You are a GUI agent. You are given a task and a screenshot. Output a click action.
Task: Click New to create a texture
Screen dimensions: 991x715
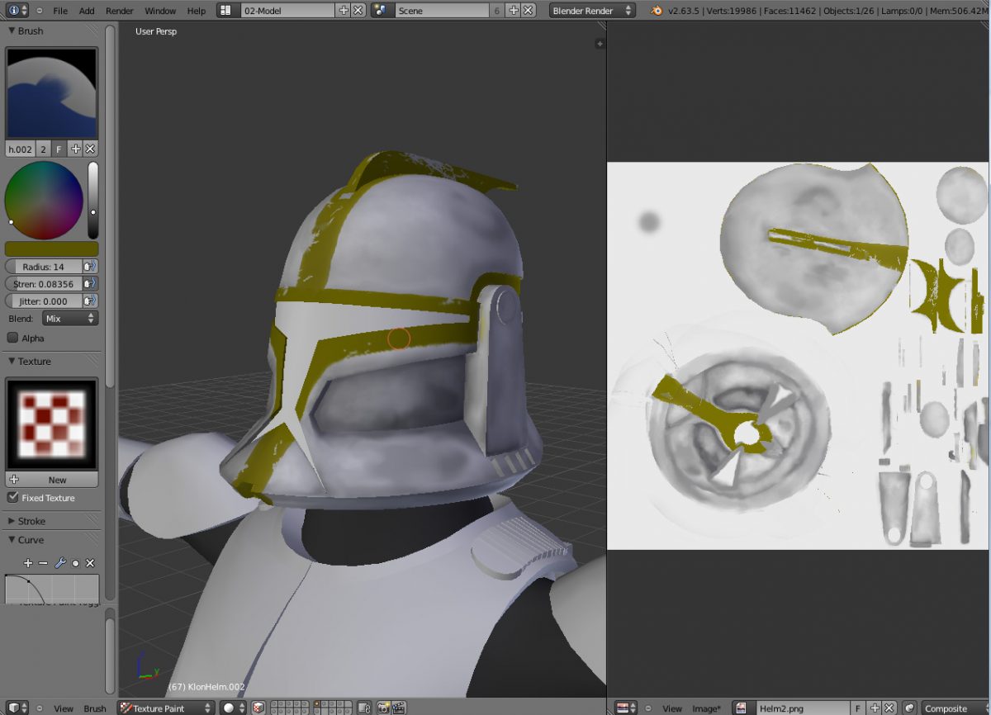click(52, 480)
